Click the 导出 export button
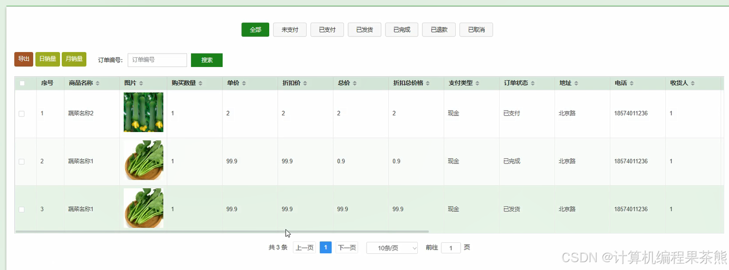 [24, 59]
